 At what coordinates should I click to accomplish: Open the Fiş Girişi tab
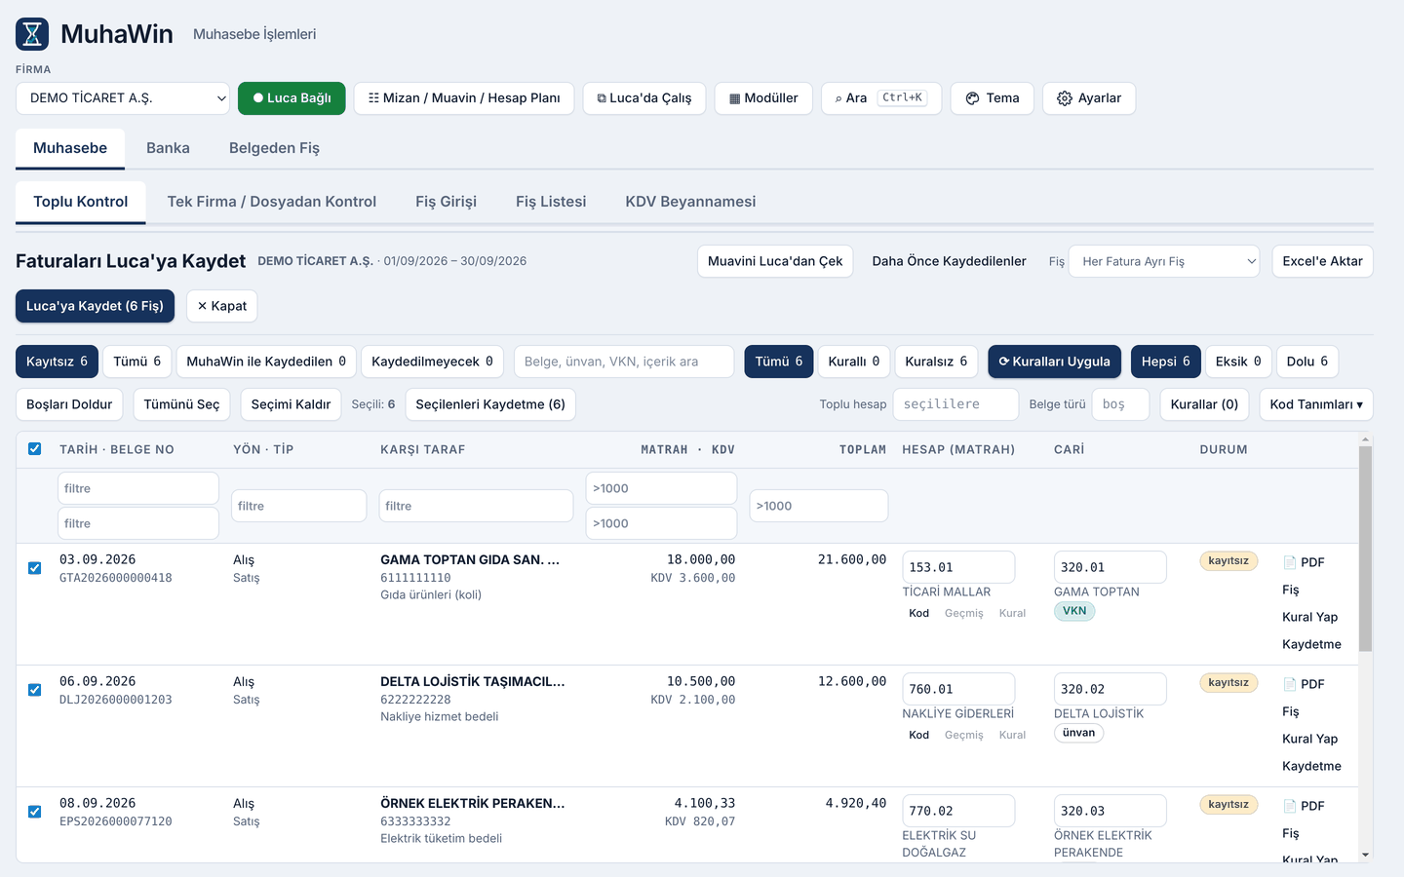click(446, 202)
